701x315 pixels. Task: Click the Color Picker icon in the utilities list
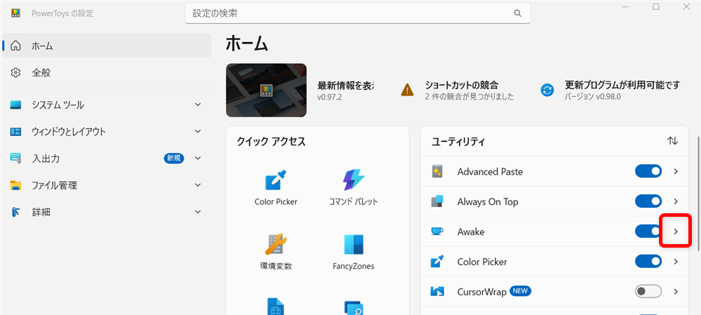point(437,261)
